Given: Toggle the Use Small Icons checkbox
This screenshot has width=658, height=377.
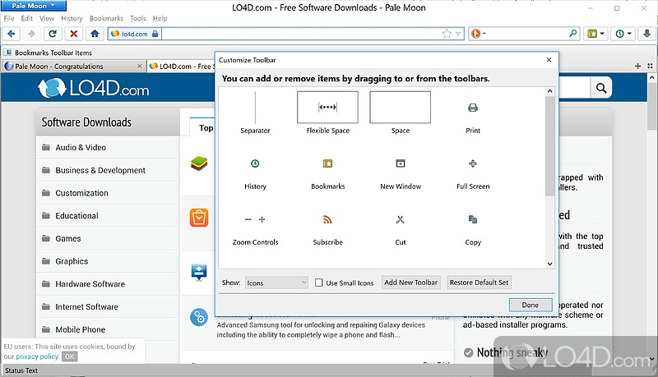Looking at the screenshot, I should point(319,283).
